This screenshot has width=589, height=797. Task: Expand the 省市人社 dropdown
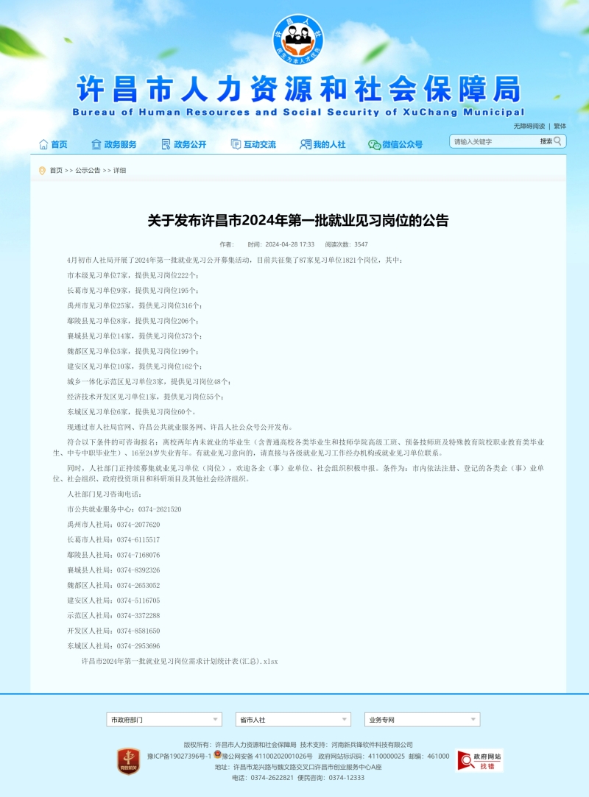tap(293, 720)
